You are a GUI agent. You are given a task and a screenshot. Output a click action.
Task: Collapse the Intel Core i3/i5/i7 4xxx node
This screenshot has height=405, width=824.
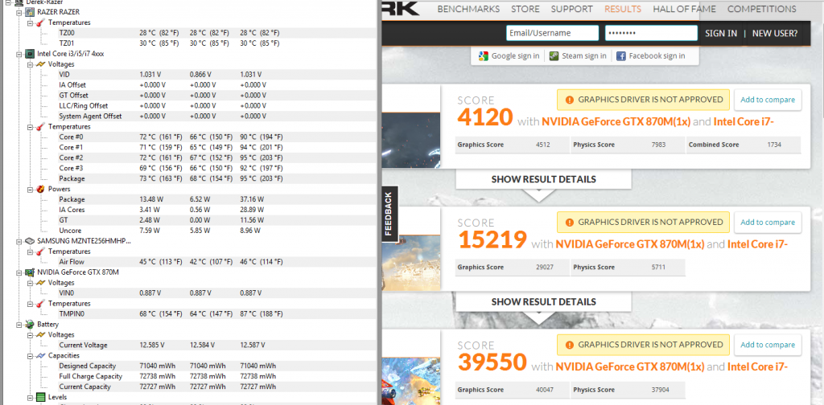(x=19, y=54)
